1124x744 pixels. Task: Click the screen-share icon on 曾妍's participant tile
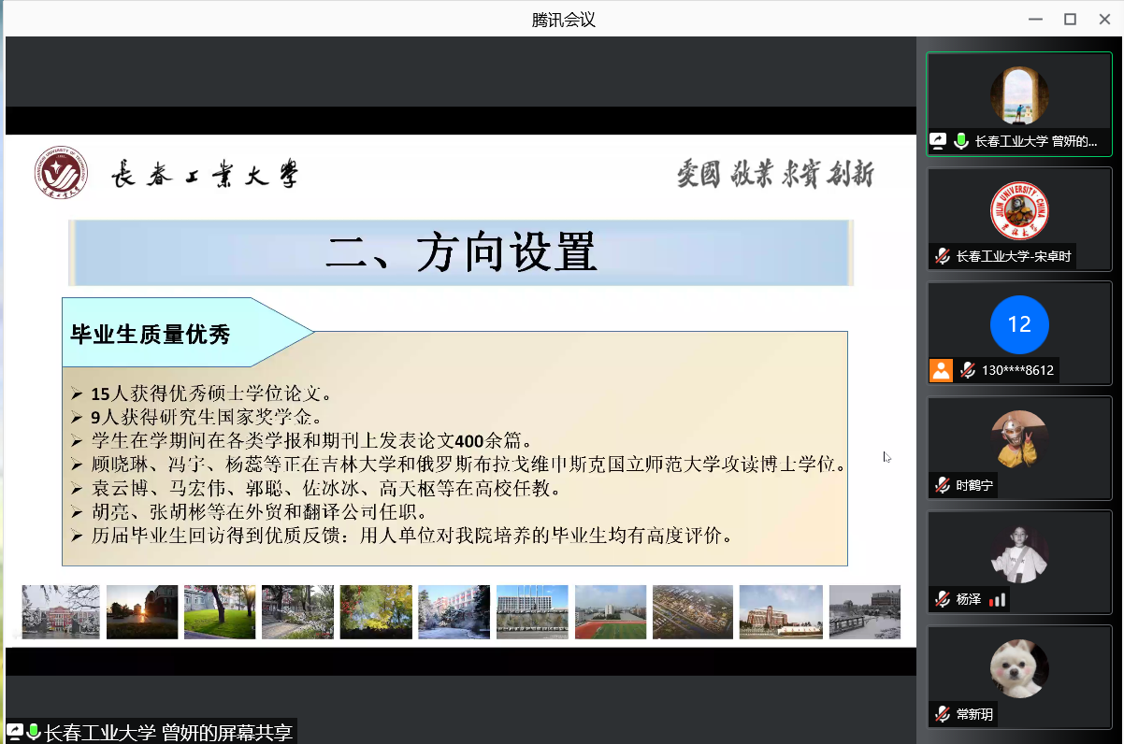(x=938, y=141)
